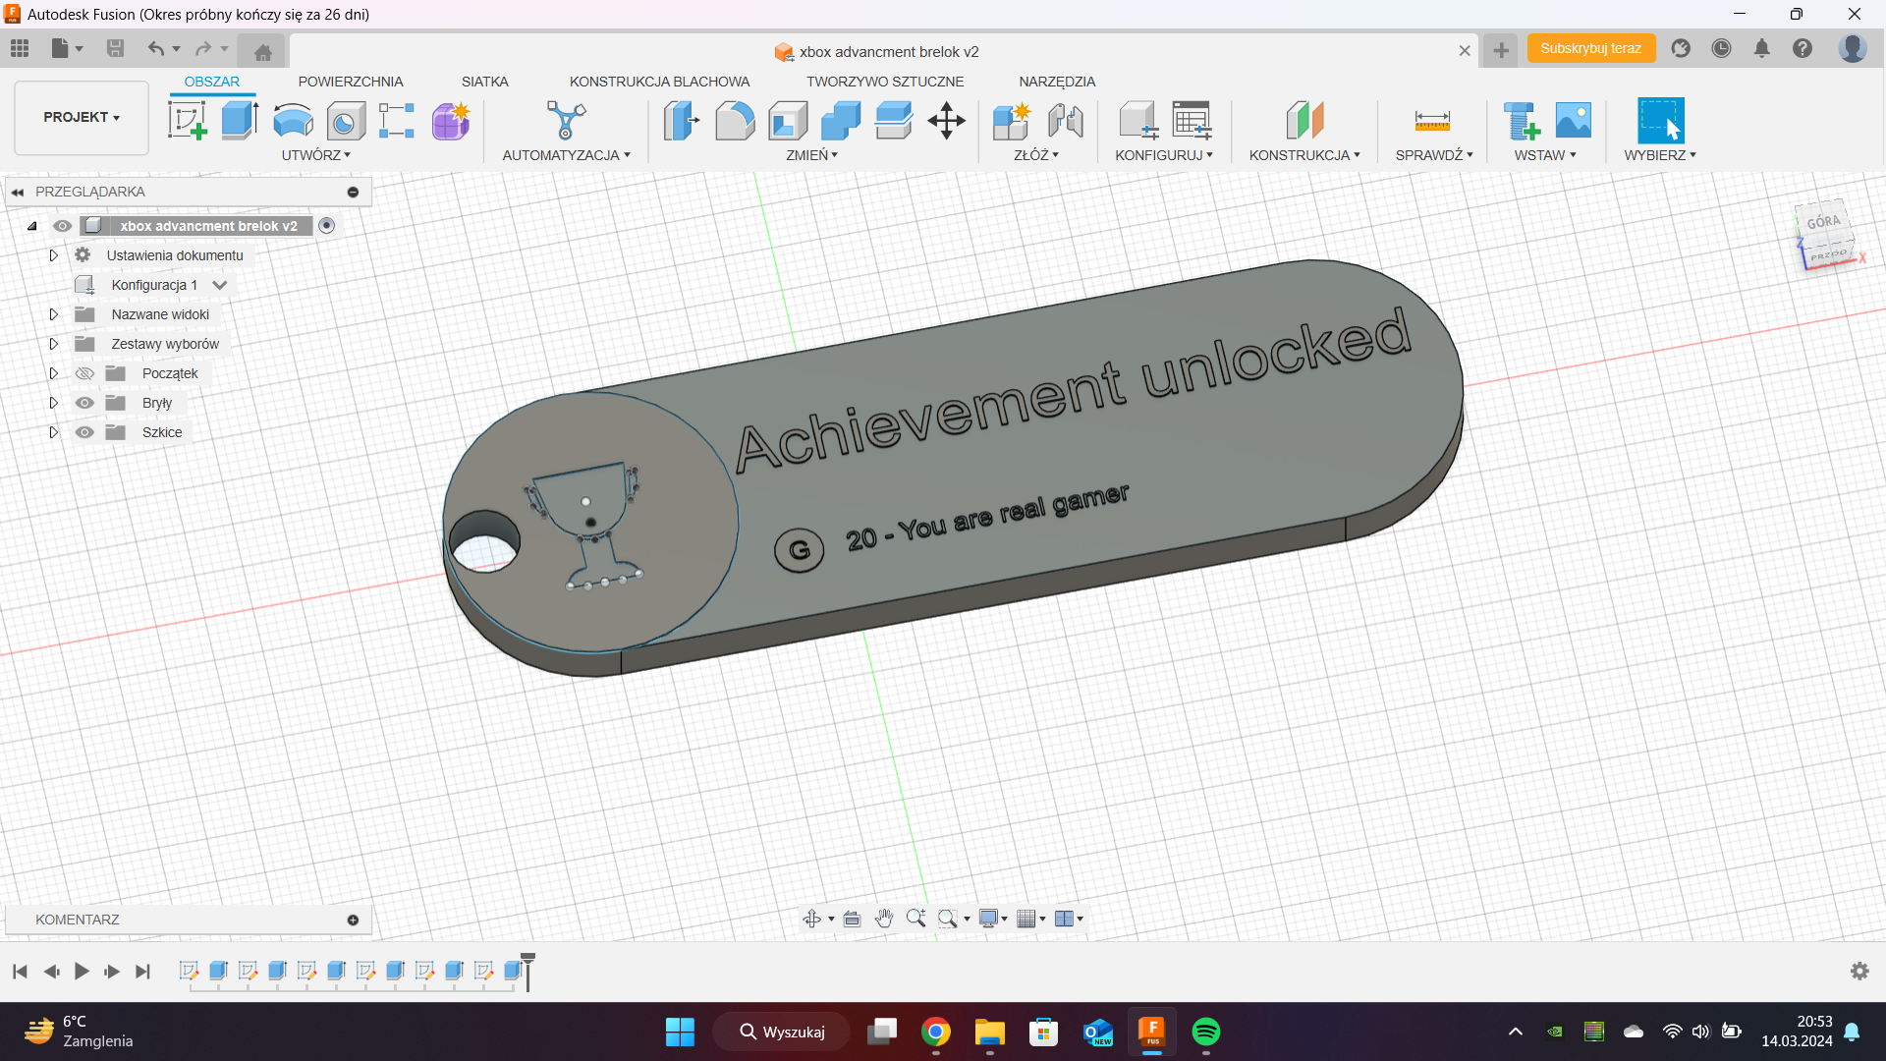Expand the KOMENTARZ panel
Image resolution: width=1886 pixels, height=1061 pixels.
[x=353, y=920]
